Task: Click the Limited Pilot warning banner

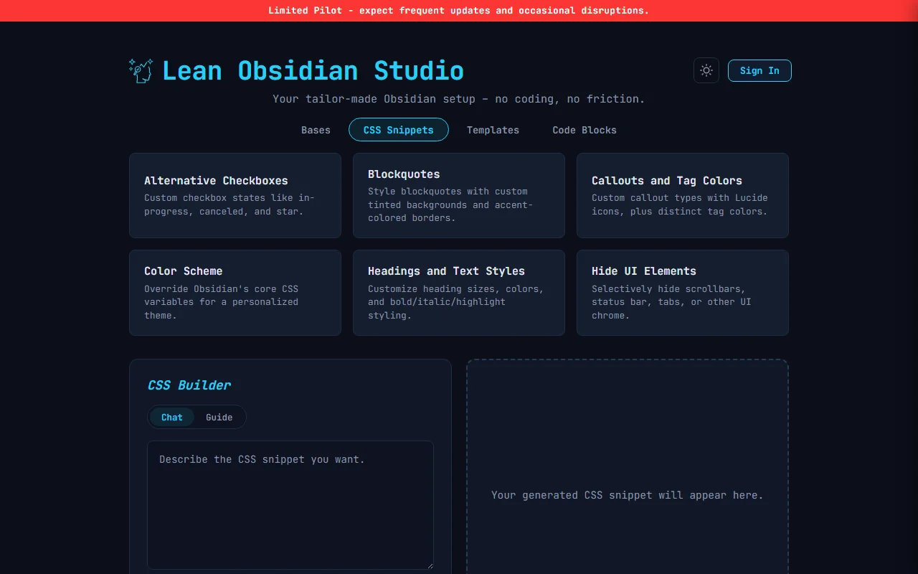Action: click(458, 10)
